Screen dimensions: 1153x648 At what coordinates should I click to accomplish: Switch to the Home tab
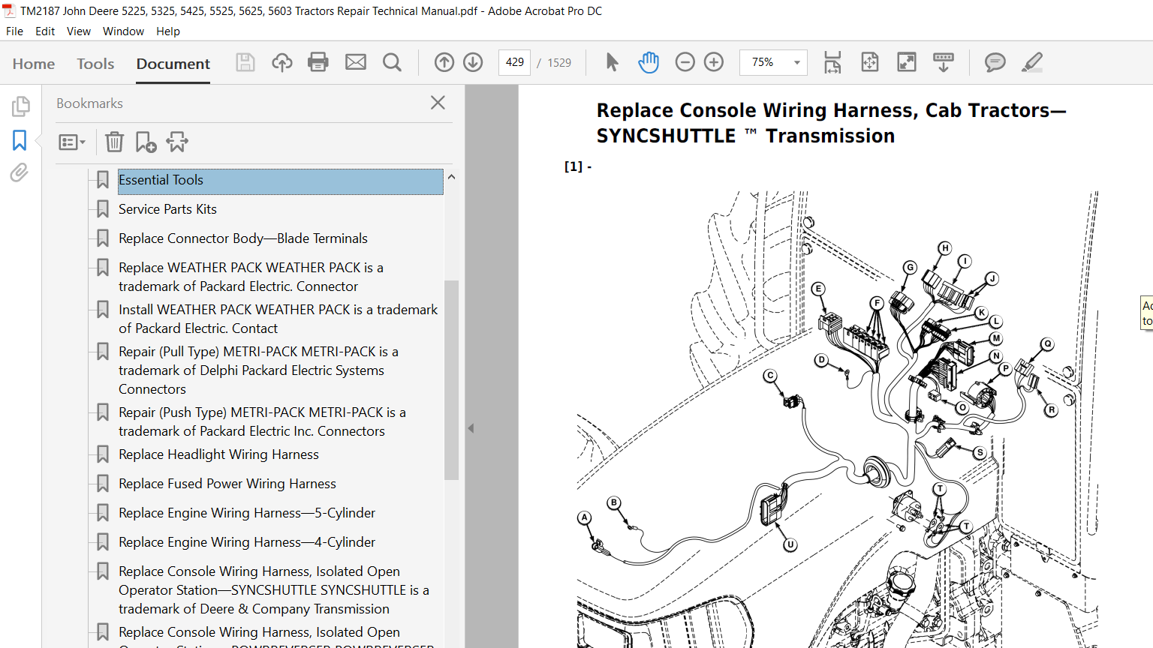click(34, 64)
